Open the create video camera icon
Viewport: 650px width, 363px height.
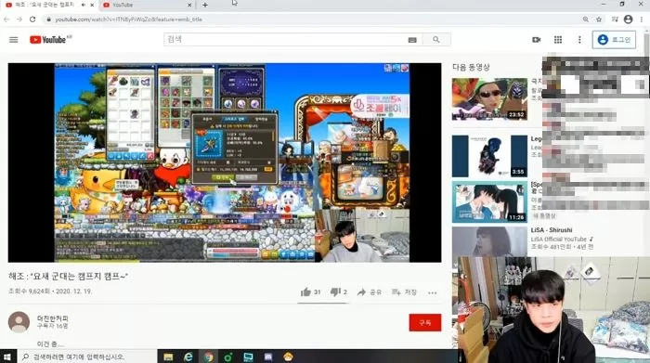point(537,40)
